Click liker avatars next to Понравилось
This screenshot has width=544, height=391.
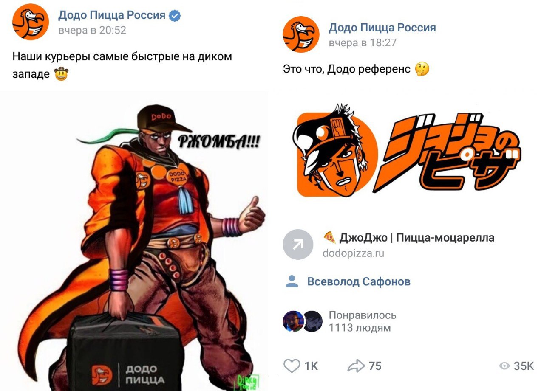[303, 321]
